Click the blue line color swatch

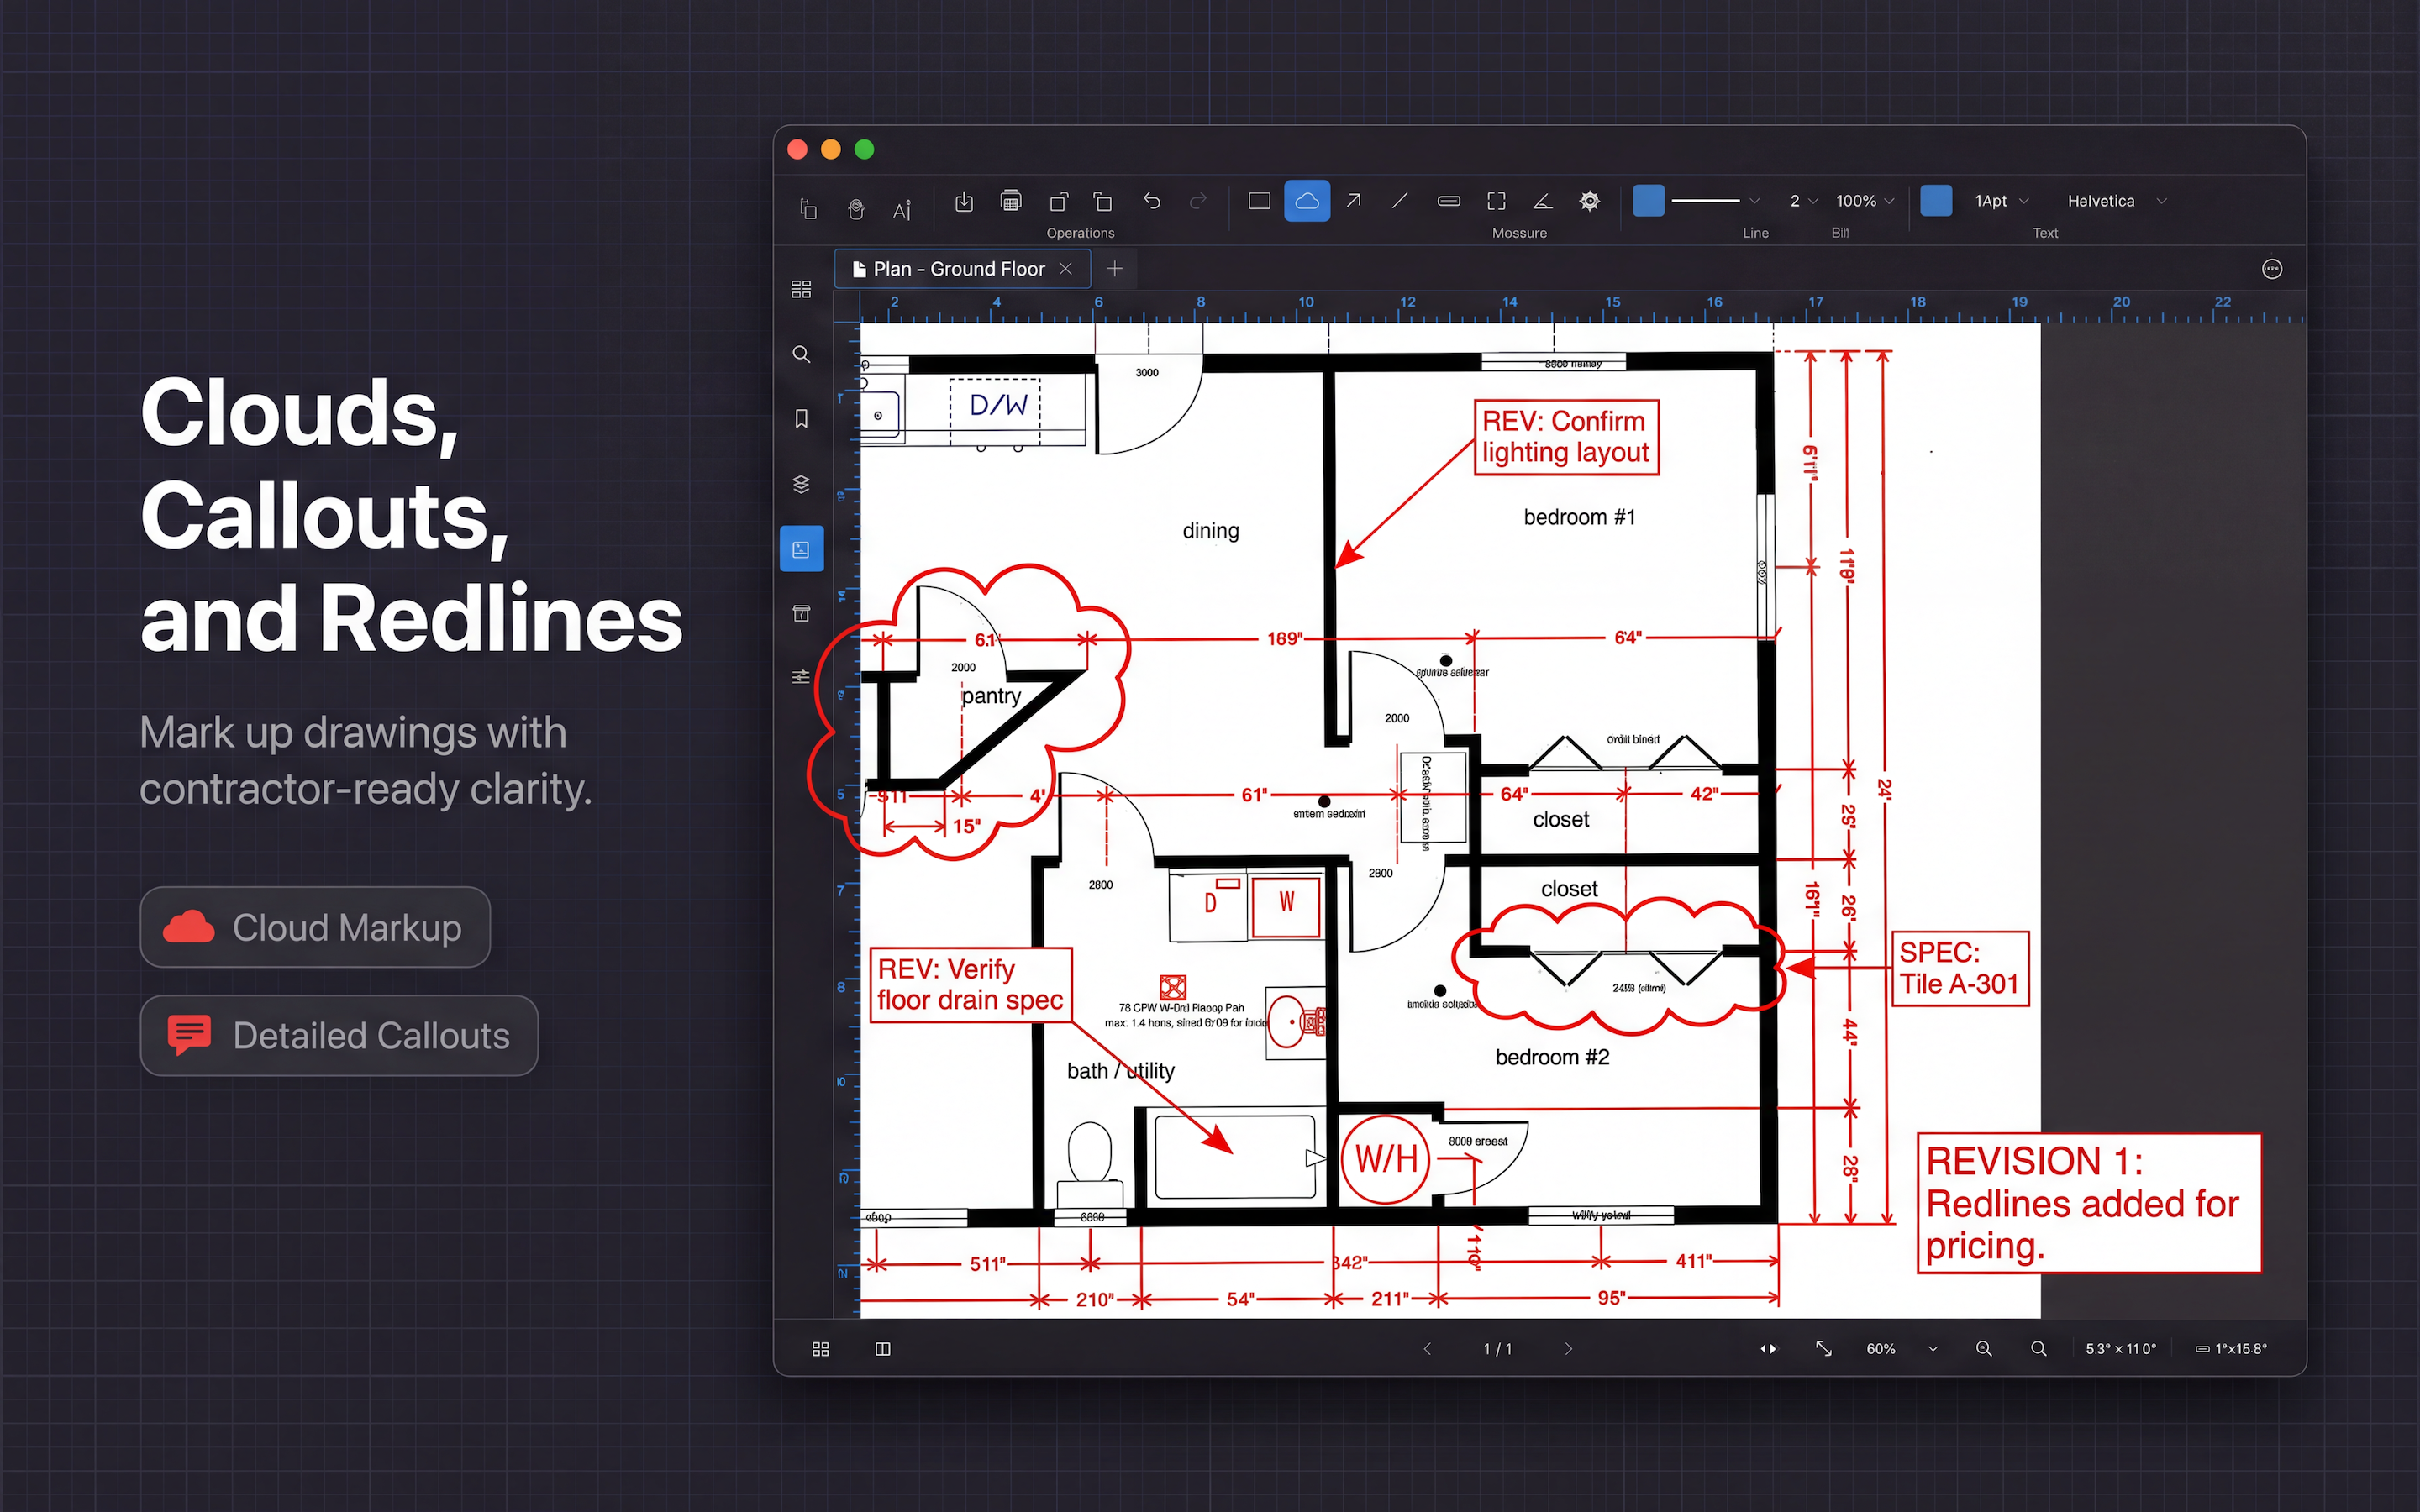click(x=1648, y=201)
